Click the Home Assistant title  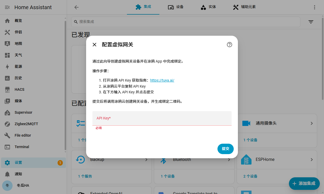[x=33, y=7]
